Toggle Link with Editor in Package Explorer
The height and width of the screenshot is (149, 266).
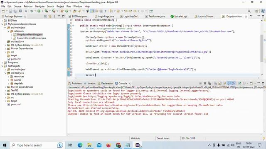(x=50, y=17)
